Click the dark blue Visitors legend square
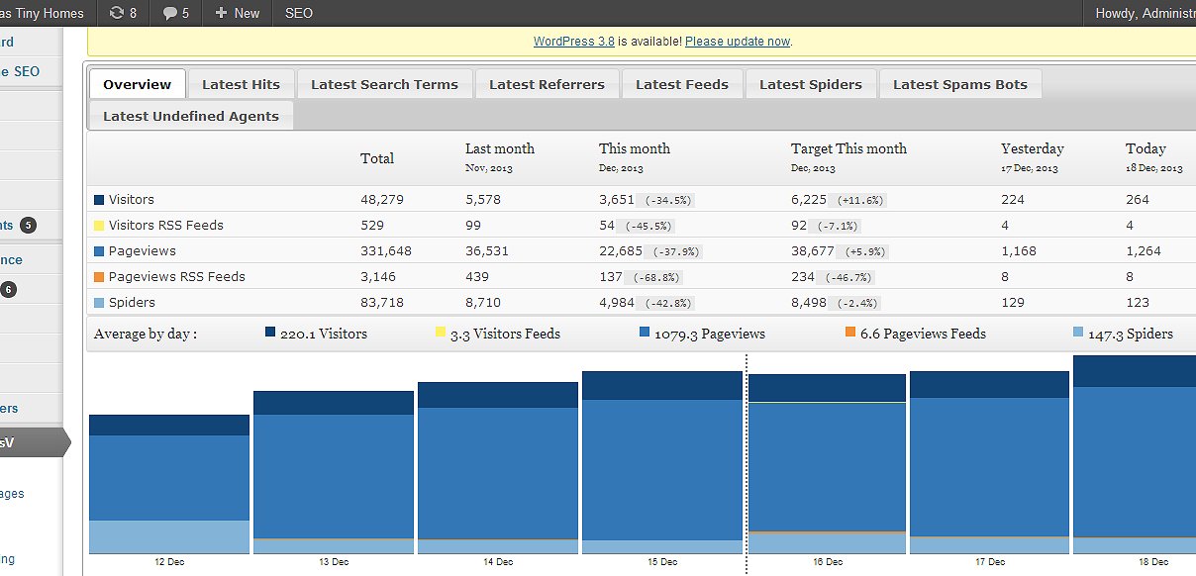The image size is (1196, 576). pos(99,200)
